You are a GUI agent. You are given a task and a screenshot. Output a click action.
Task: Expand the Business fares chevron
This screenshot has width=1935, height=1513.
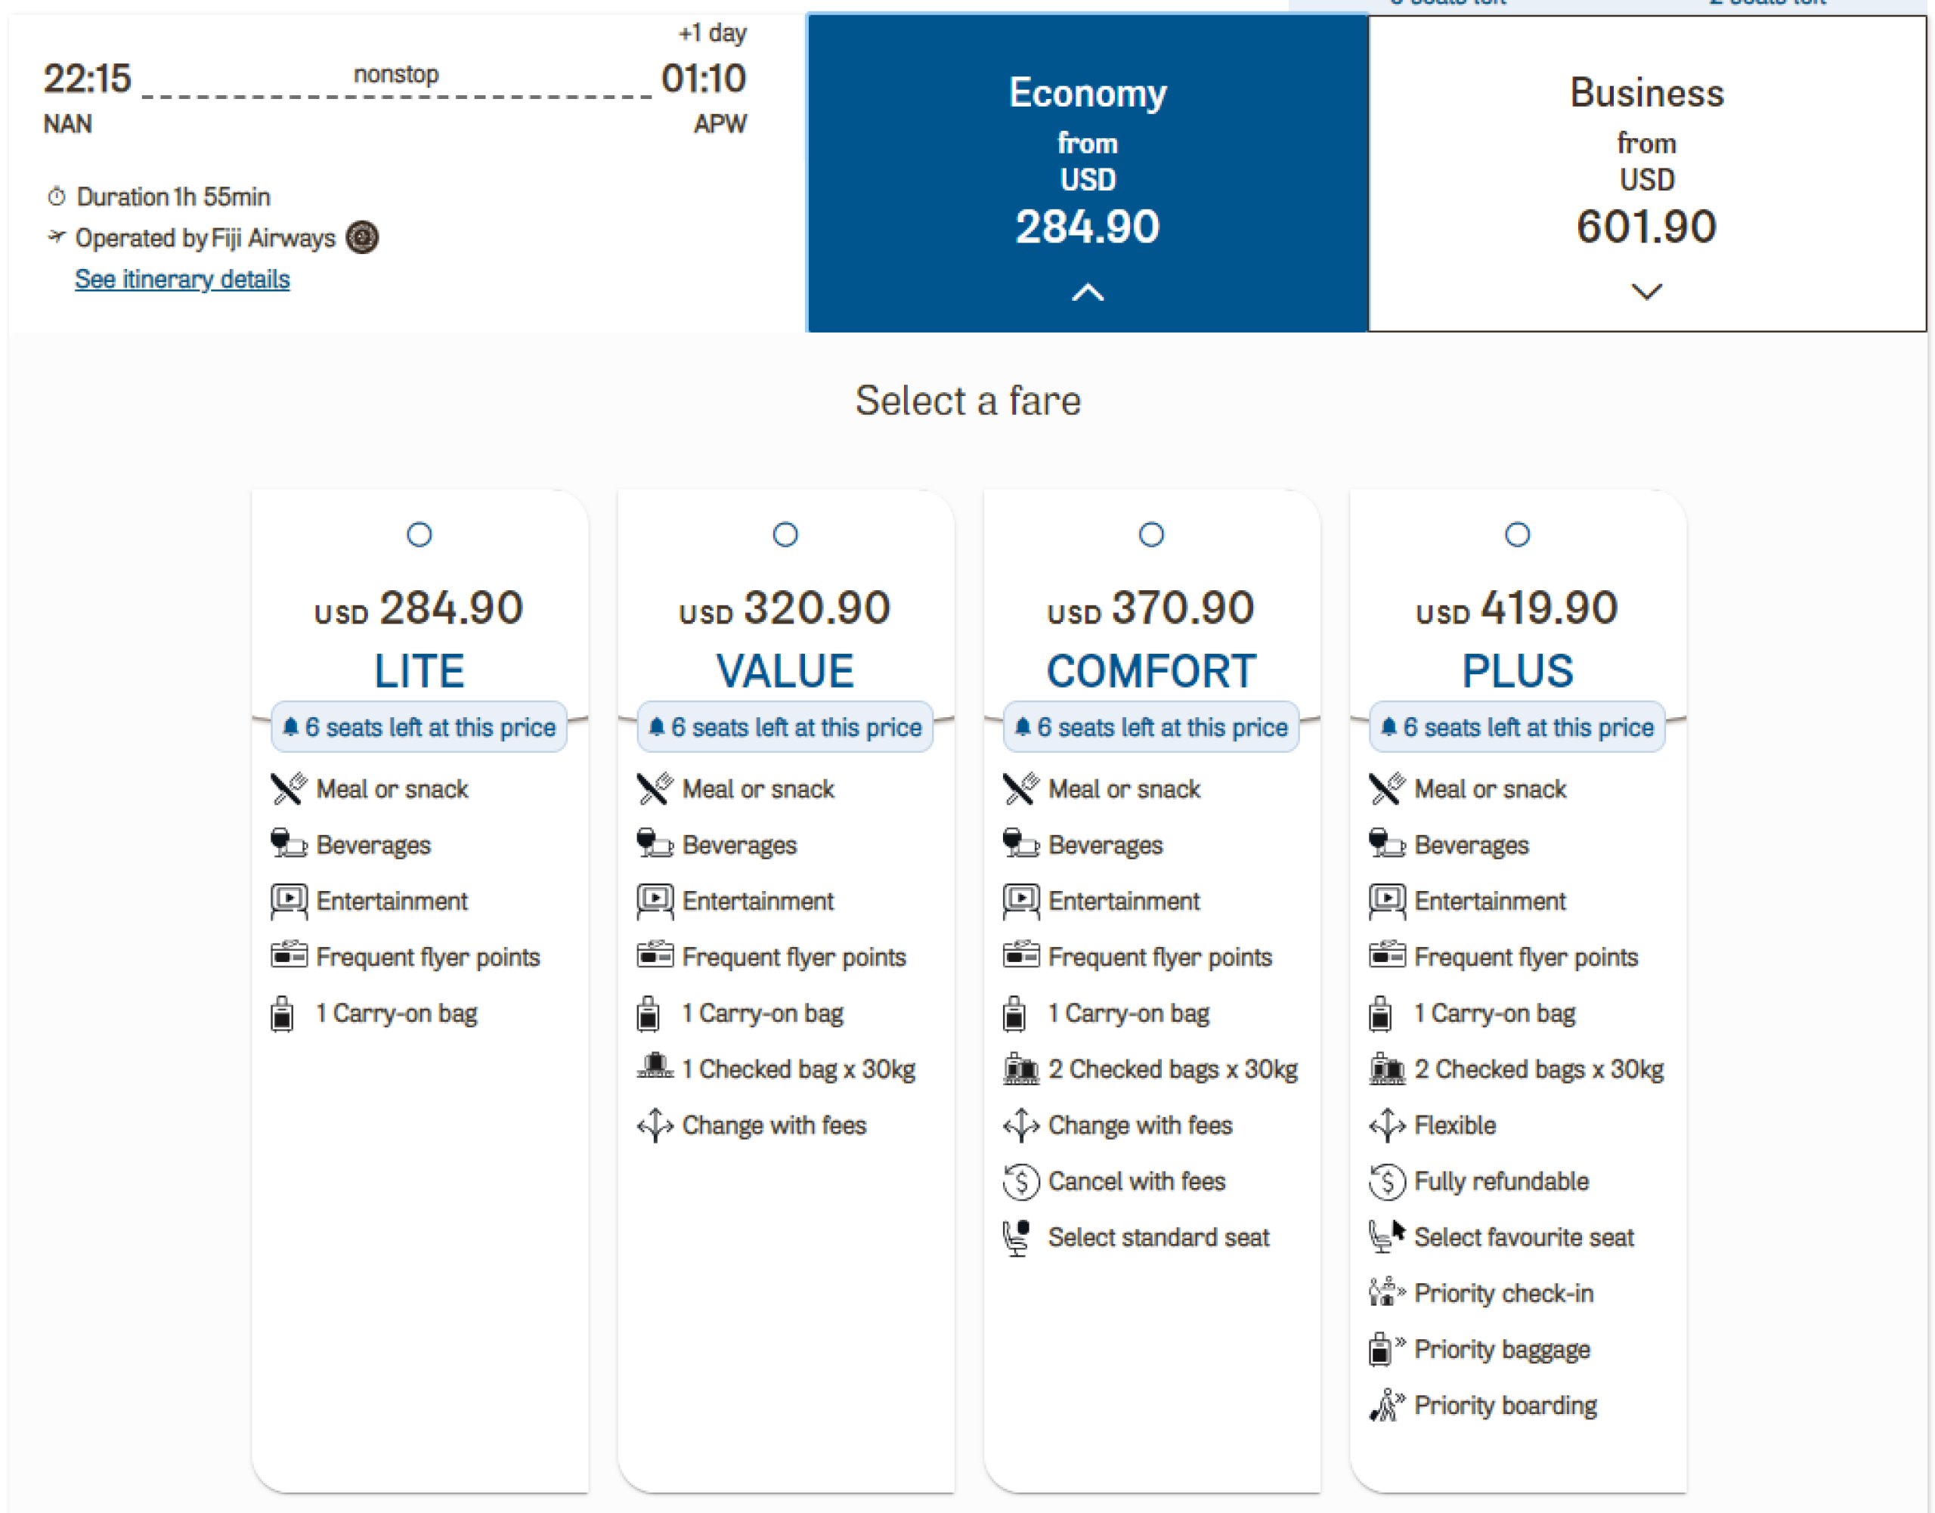[1646, 292]
